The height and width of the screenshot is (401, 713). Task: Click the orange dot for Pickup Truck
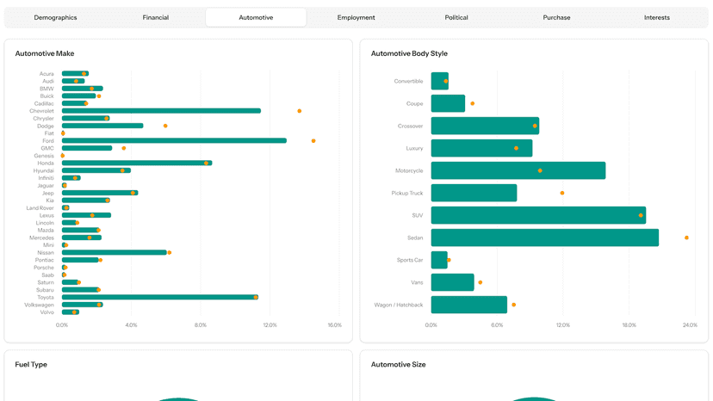coord(562,194)
